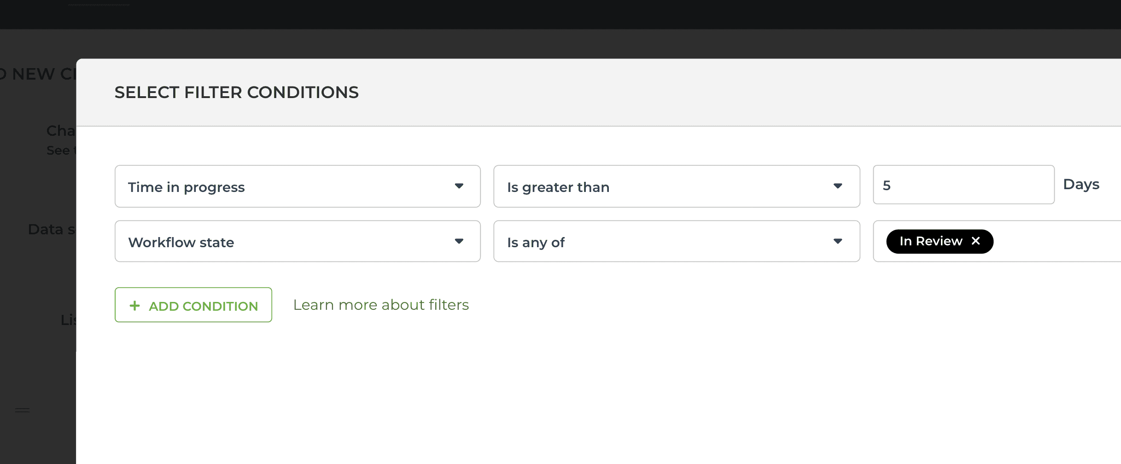1121x464 pixels.
Task: Open the Time in progress field dropdown
Action: pos(298,186)
